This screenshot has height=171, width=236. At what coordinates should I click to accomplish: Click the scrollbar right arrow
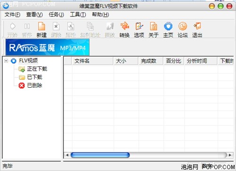(x=230, y=155)
